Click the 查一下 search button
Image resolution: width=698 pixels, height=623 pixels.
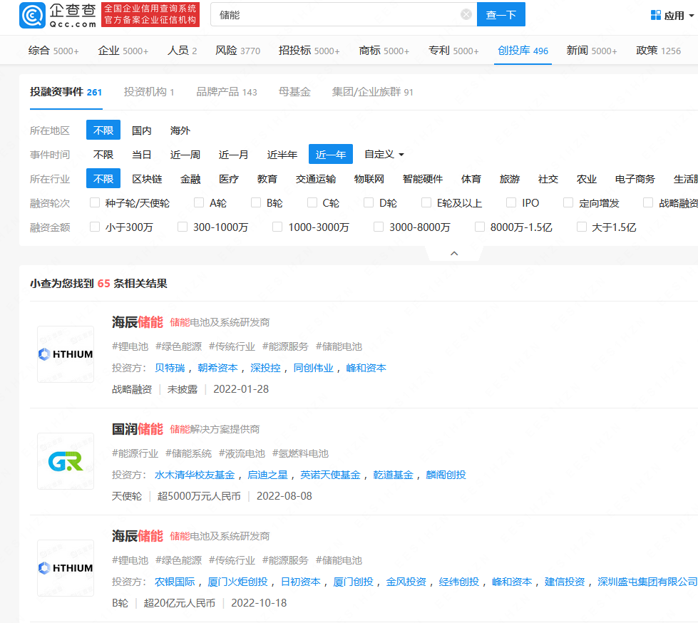pos(501,14)
